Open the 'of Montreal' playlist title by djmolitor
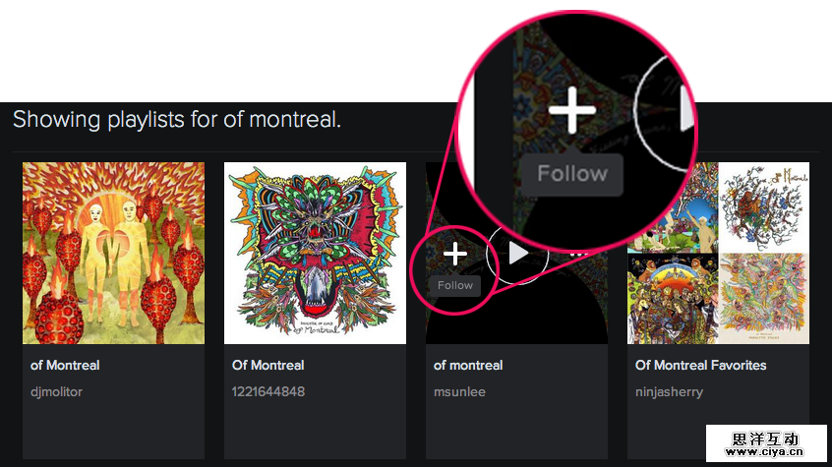The width and height of the screenshot is (832, 467). pos(65,365)
